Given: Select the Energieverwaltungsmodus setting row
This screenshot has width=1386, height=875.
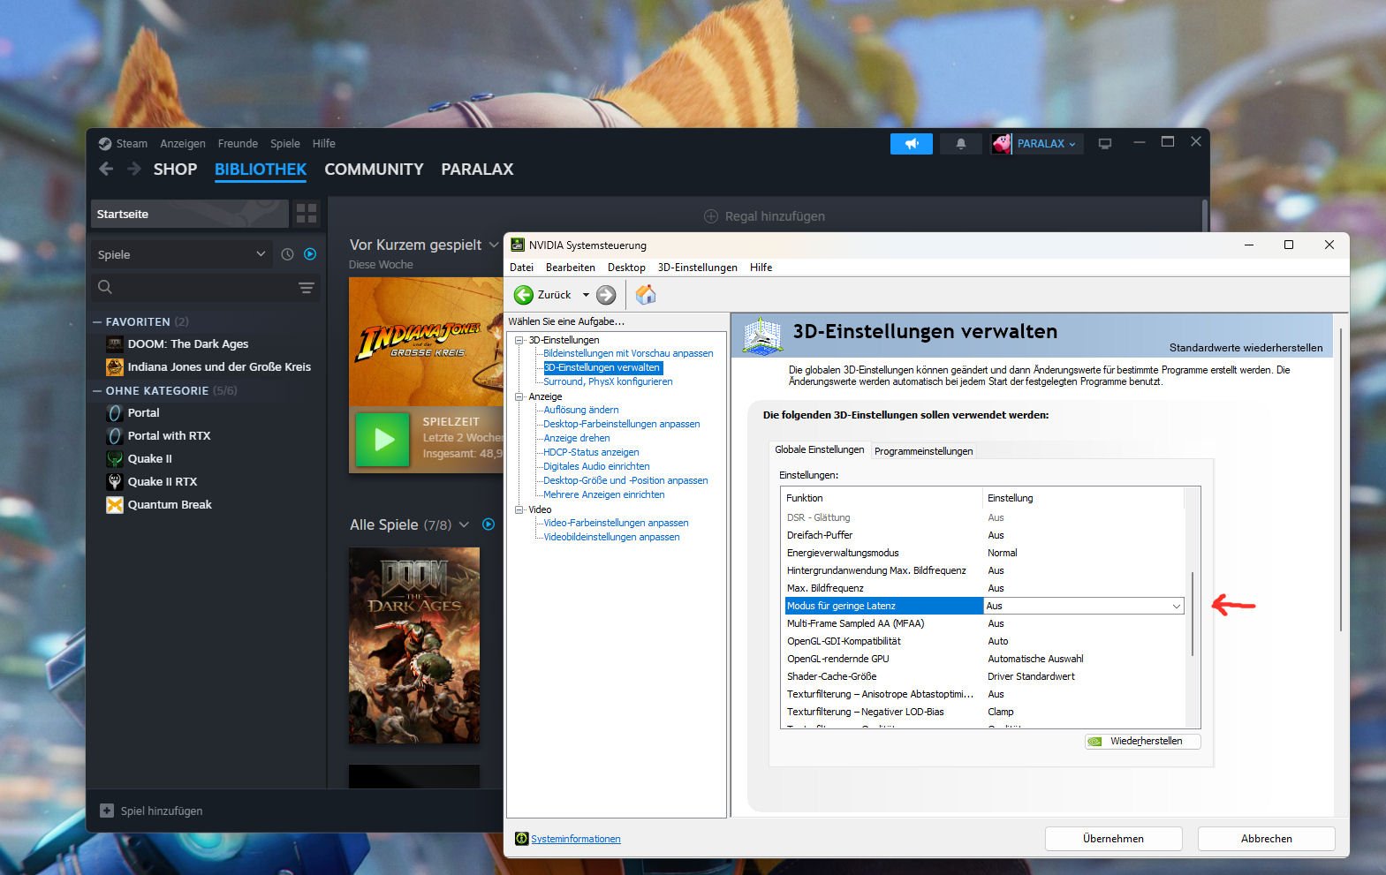Looking at the screenshot, I should pos(985,553).
